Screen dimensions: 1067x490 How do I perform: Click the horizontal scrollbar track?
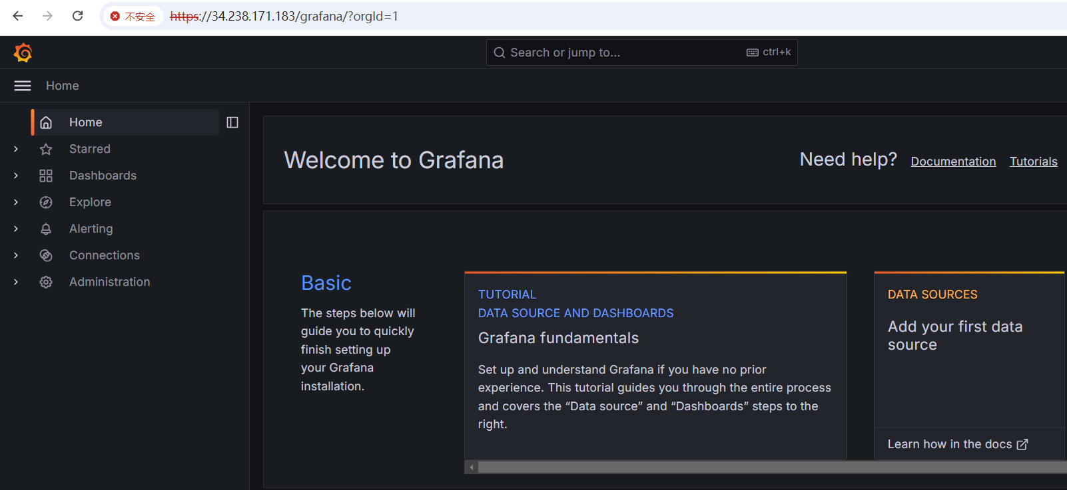(x=773, y=467)
